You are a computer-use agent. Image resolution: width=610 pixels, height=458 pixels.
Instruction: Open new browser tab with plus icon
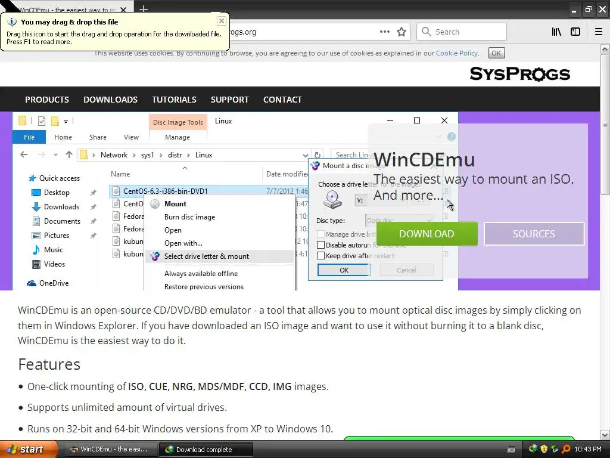pos(144,8)
